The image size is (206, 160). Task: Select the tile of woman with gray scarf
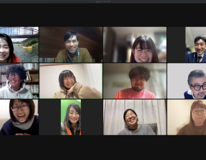pyautogui.click(x=19, y=117)
